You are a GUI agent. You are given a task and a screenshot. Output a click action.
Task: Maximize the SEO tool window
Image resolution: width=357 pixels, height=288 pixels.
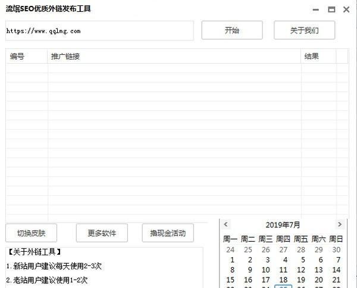coord(331,10)
